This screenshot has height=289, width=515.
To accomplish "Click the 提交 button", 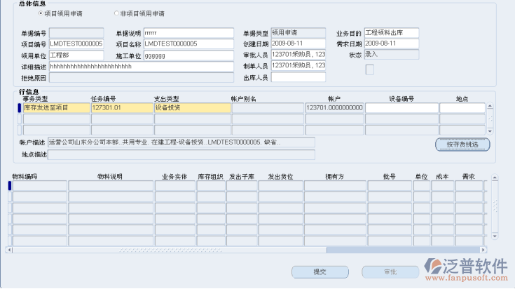I will tap(320, 272).
